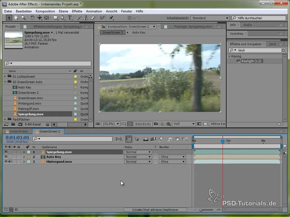Open the Fenster menu

tap(127, 11)
